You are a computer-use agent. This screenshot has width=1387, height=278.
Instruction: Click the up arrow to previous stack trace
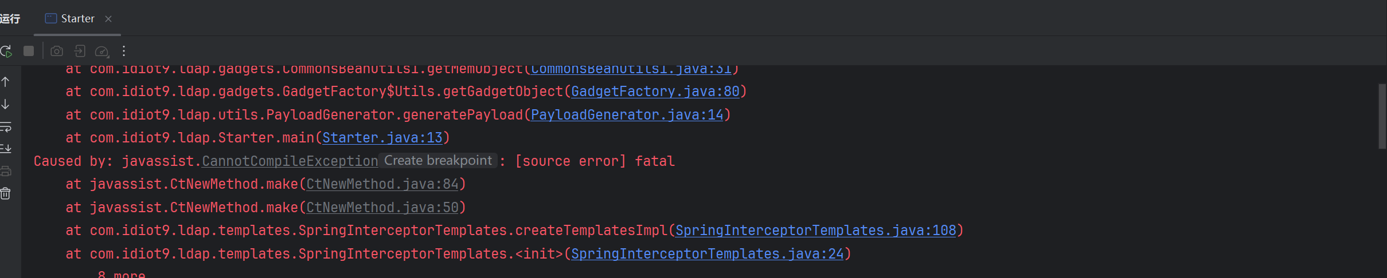pos(5,82)
